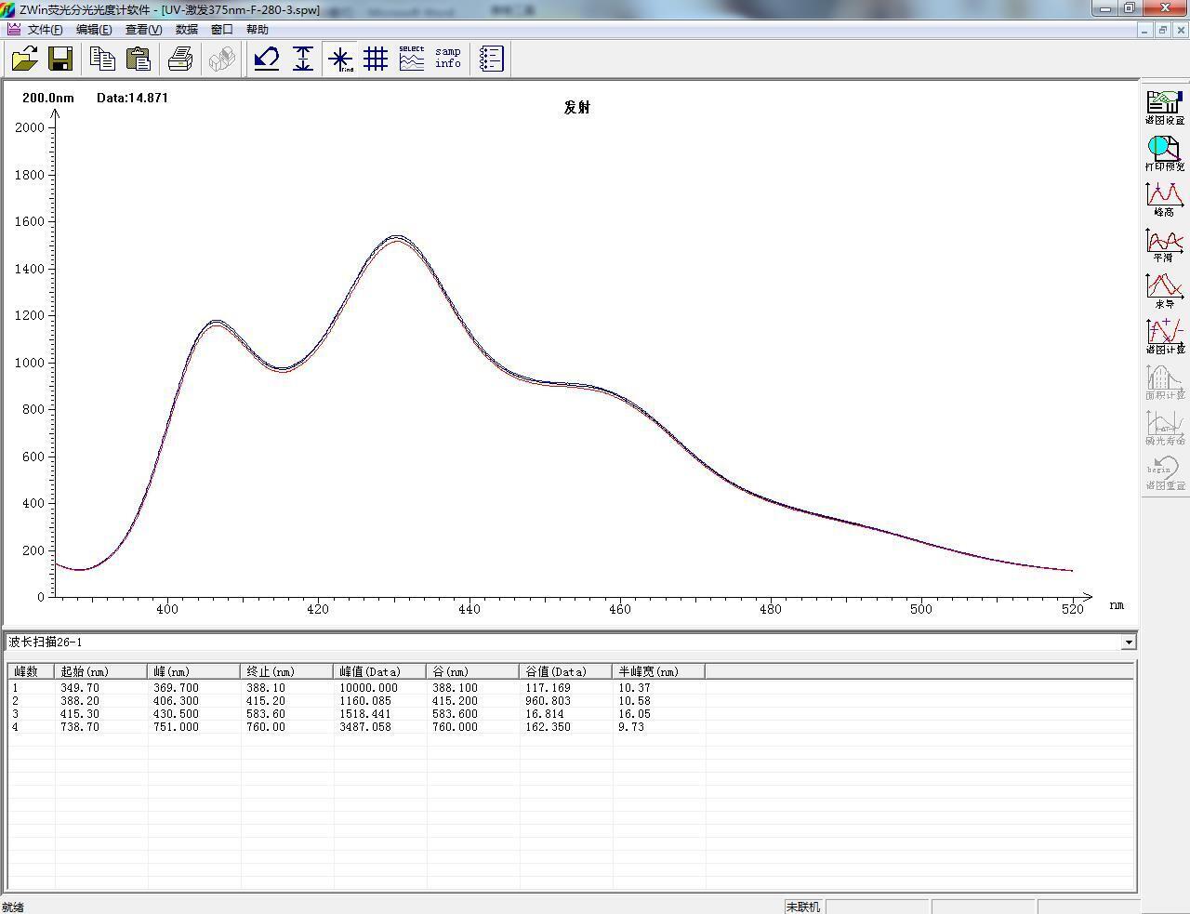
Task: Click the spectrum calculation (谱图计算) icon
Action: click(x=1165, y=336)
